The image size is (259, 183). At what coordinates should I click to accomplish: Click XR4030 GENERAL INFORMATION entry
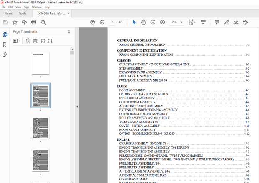[x=142, y=45]
